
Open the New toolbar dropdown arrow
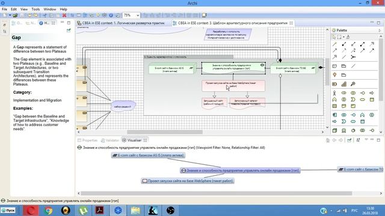pos(10,15)
